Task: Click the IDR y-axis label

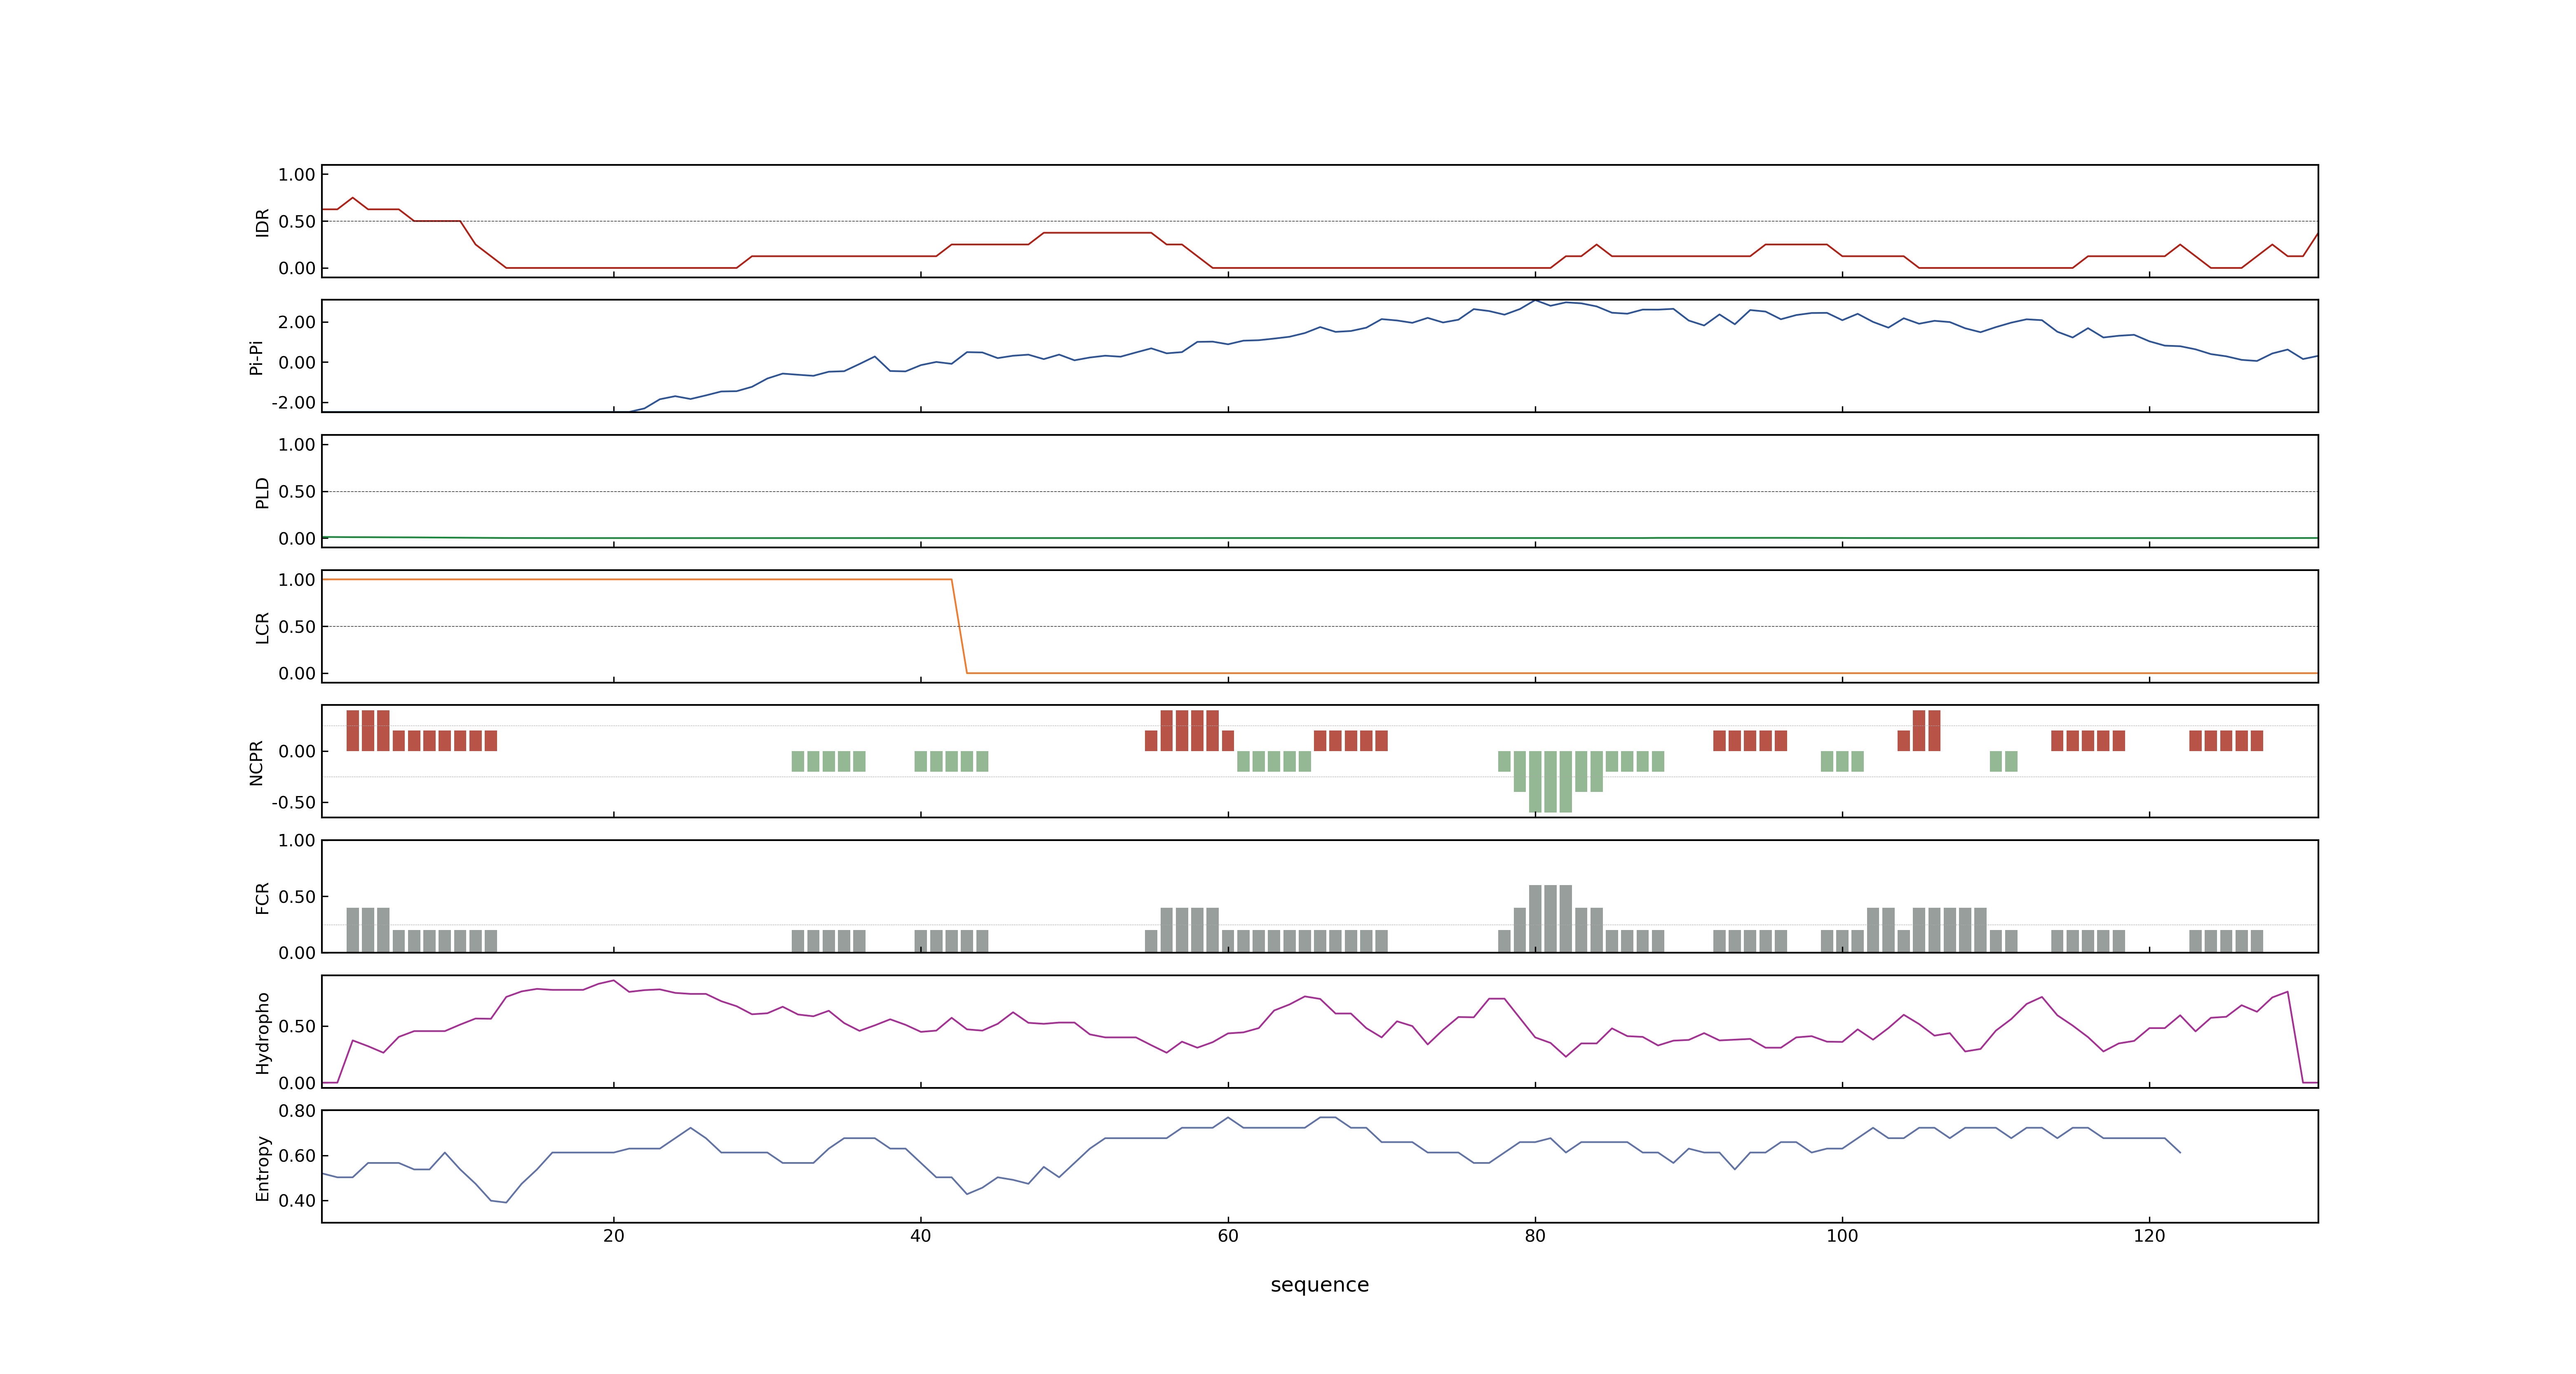Action: [262, 222]
